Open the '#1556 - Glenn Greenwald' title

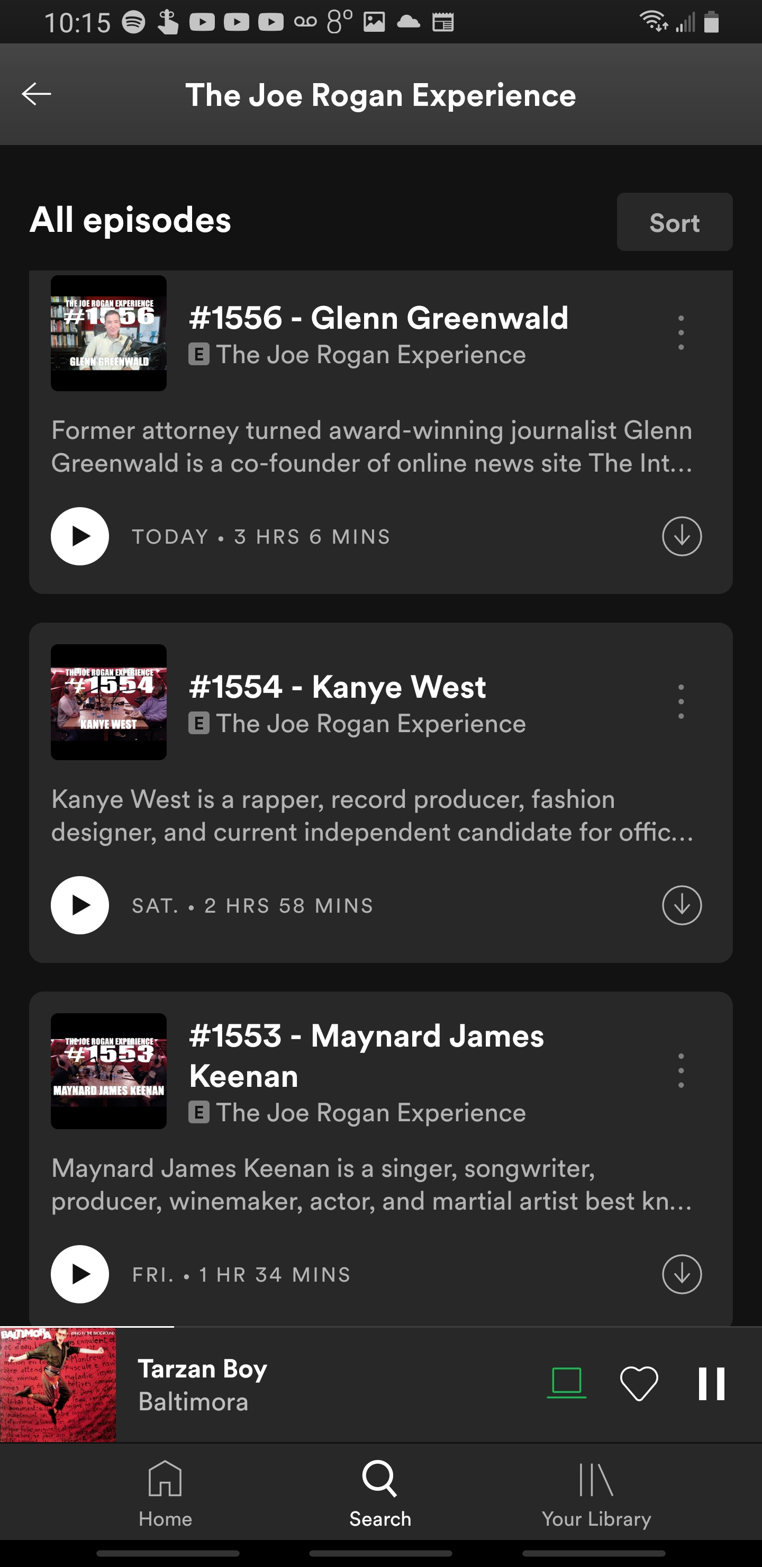pos(379,318)
